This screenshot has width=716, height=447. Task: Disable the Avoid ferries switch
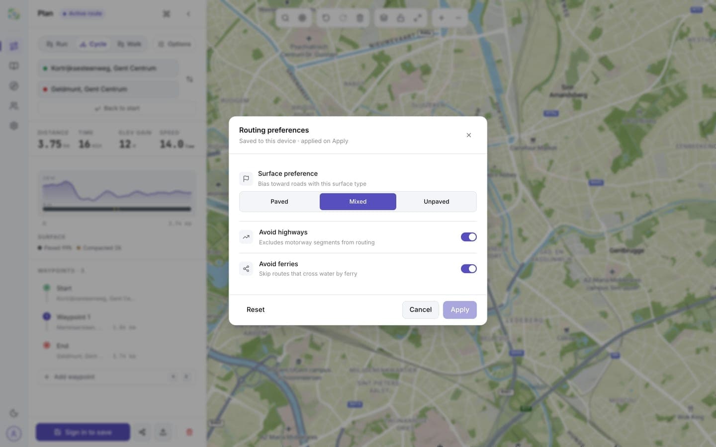click(468, 269)
